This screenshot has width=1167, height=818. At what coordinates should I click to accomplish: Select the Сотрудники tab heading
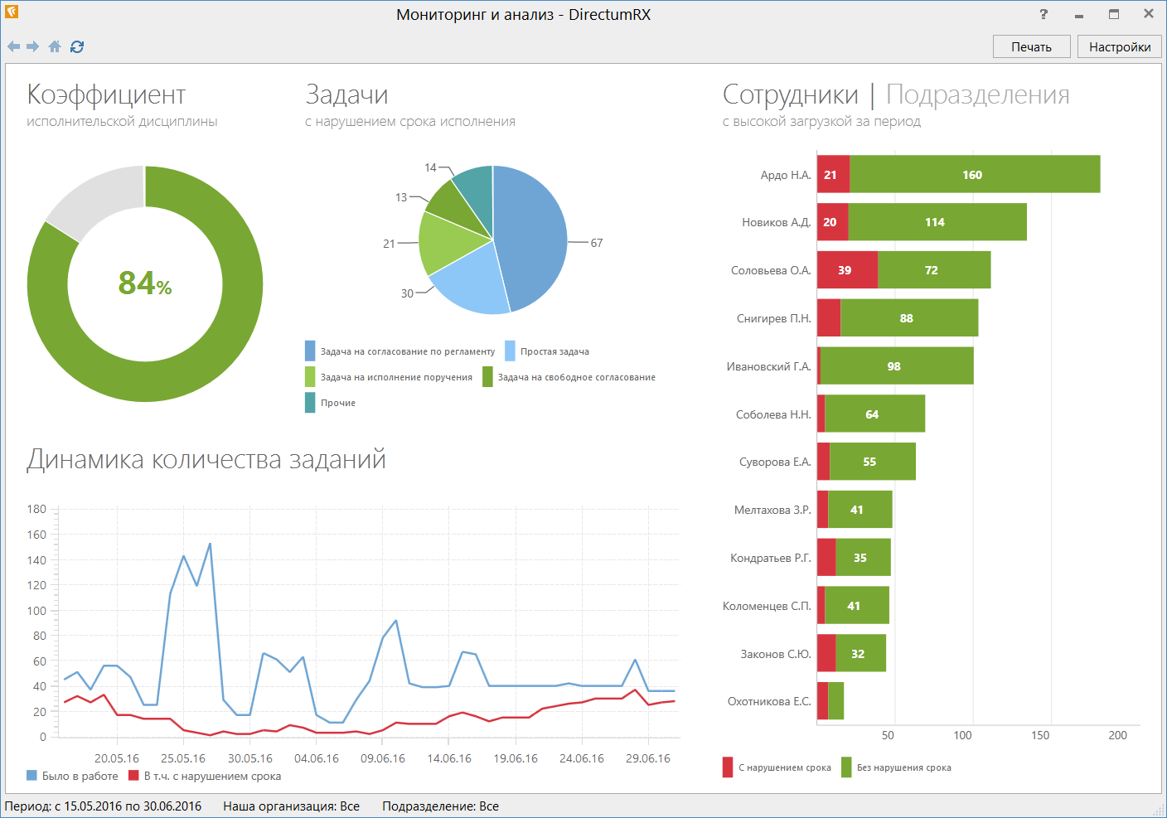pyautogui.click(x=791, y=95)
